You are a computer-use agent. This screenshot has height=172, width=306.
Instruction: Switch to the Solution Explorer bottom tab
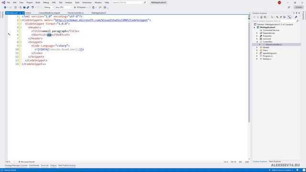[260, 161]
